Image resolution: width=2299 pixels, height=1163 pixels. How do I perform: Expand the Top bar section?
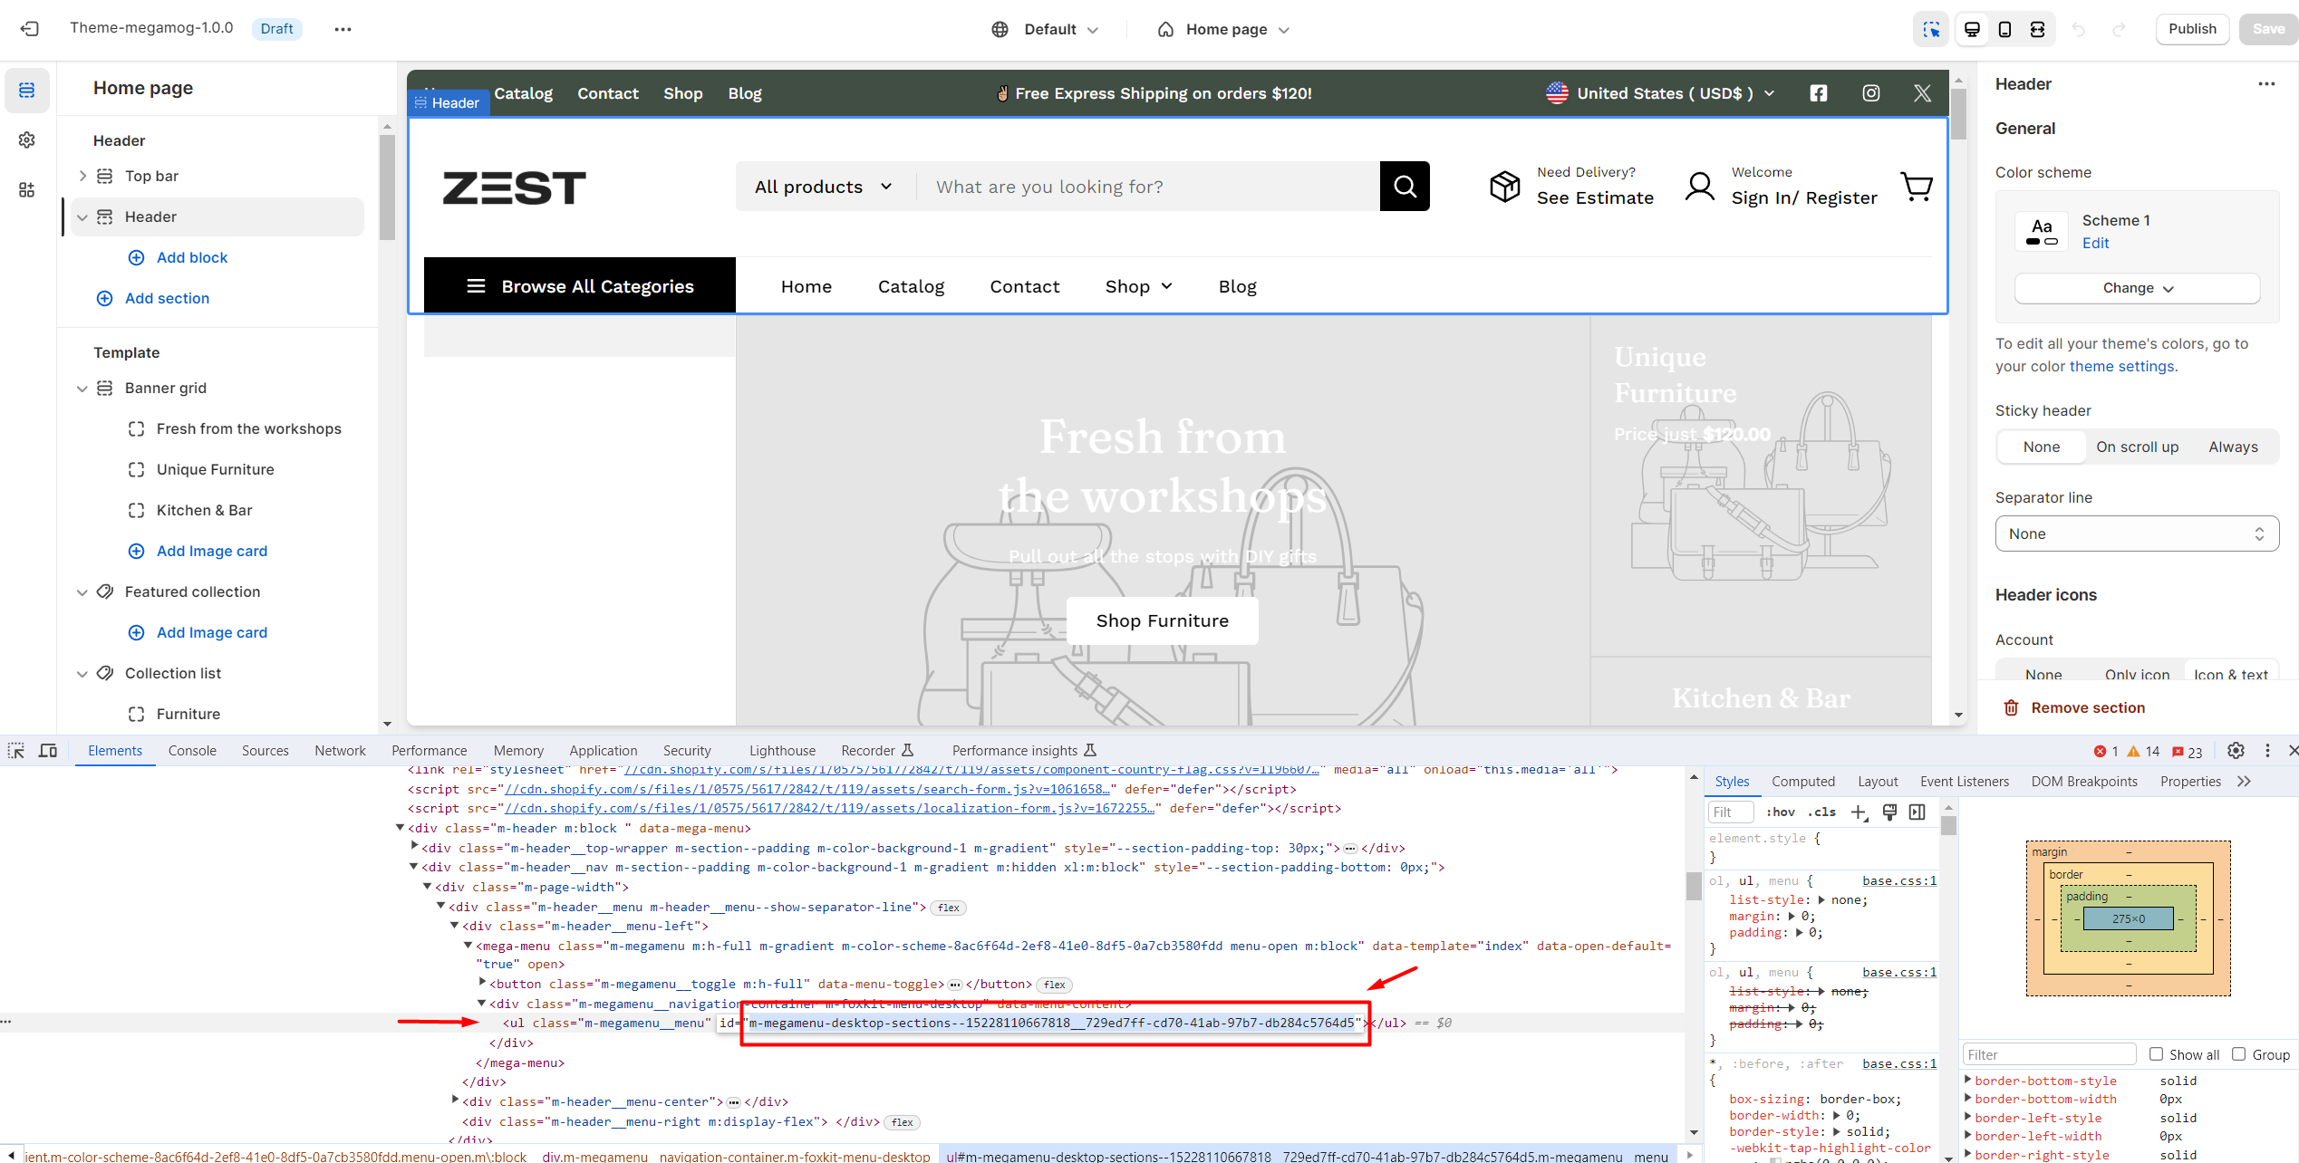[x=82, y=176]
